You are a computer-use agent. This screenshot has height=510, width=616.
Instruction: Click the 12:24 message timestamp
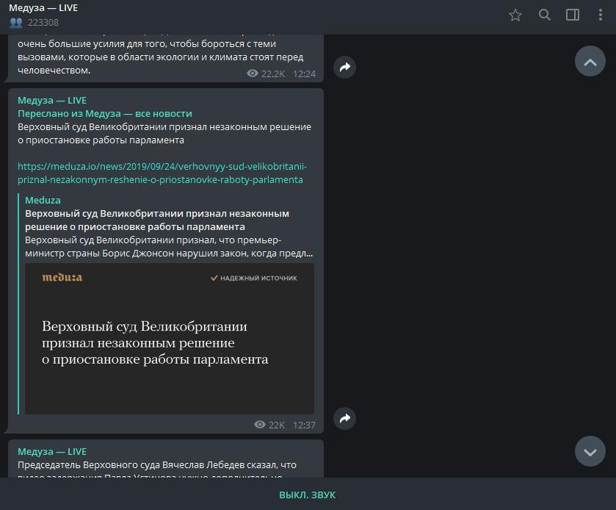(304, 74)
